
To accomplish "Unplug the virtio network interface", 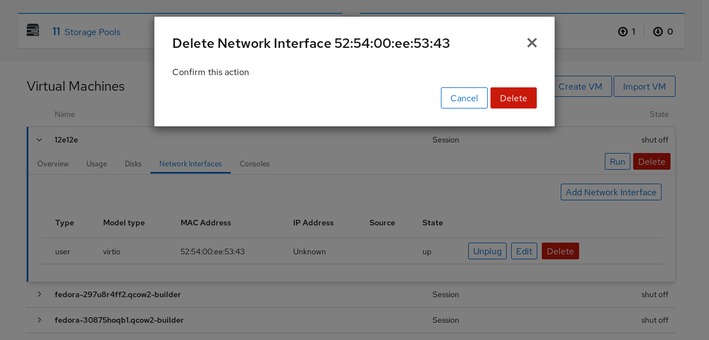I will point(487,251).
